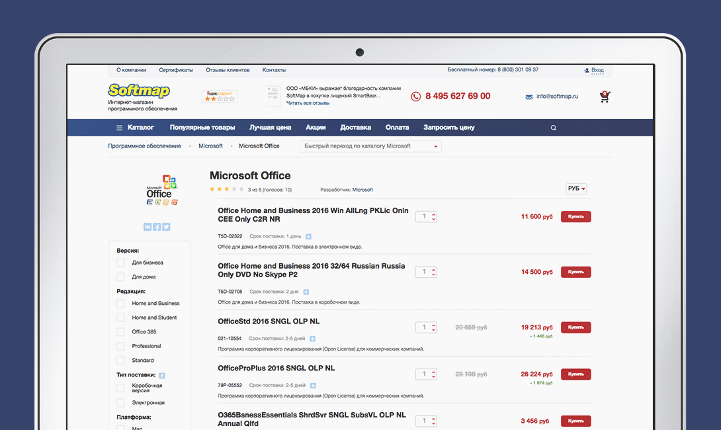This screenshot has height=430, width=721.
Task: Click the Microsoft breadcrumb link
Action: click(210, 146)
